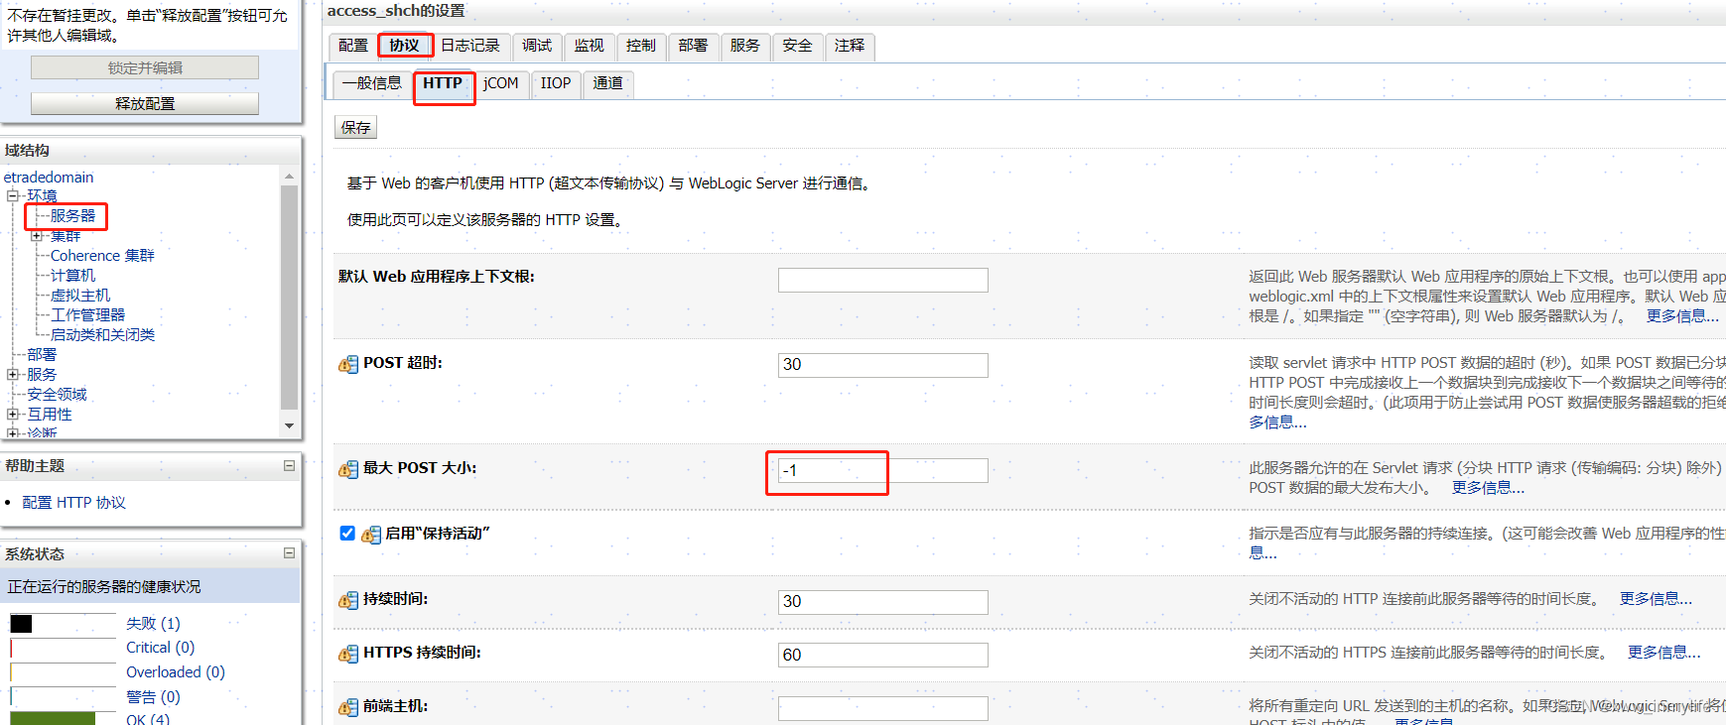Open 更多信息 link for HTTPS 持续时间
The image size is (1726, 725).
click(x=1663, y=653)
